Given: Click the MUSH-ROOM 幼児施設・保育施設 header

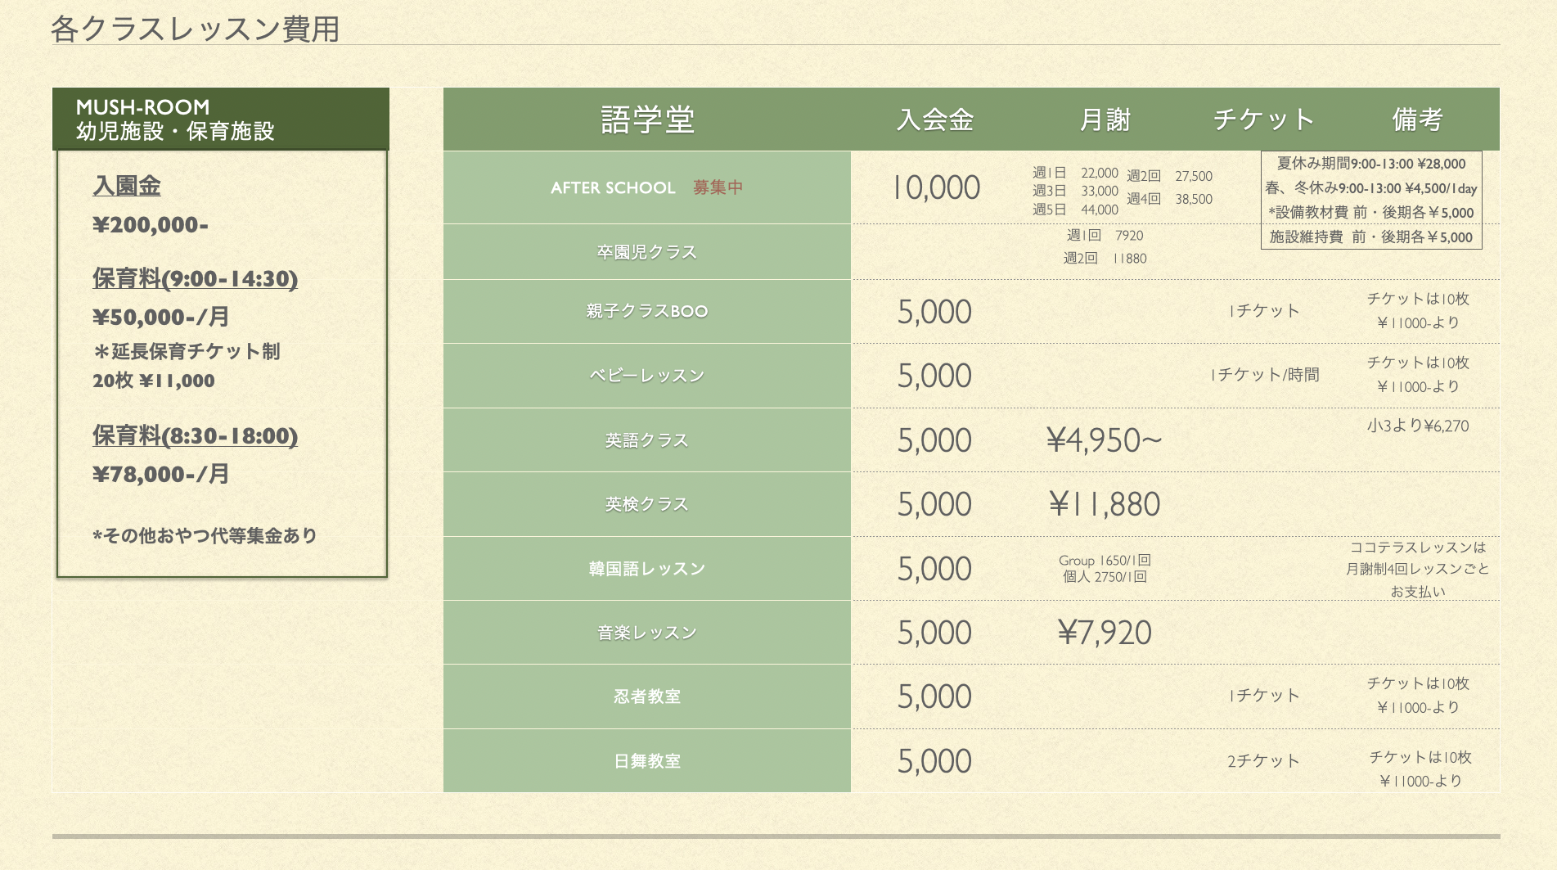Looking at the screenshot, I should [221, 119].
